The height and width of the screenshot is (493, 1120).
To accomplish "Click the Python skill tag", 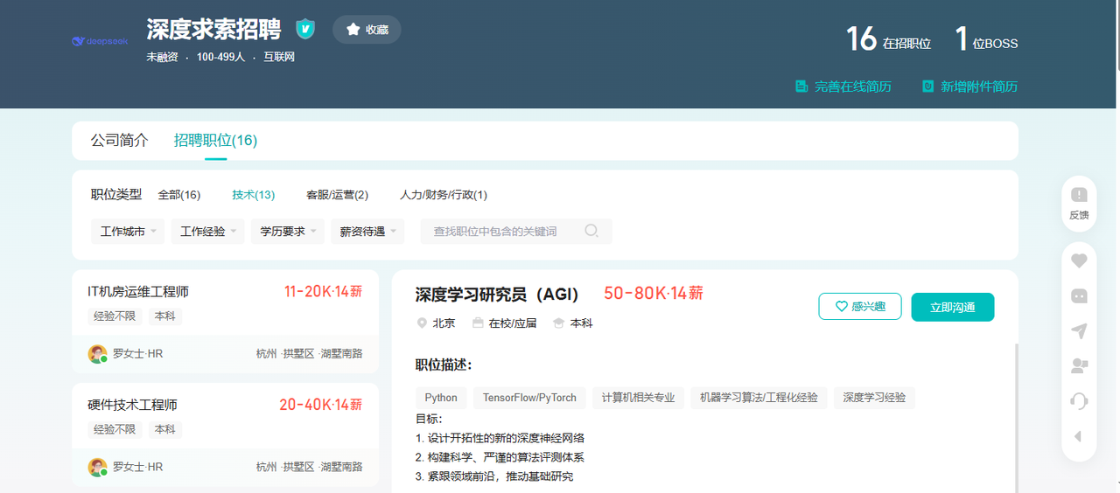I will [442, 398].
